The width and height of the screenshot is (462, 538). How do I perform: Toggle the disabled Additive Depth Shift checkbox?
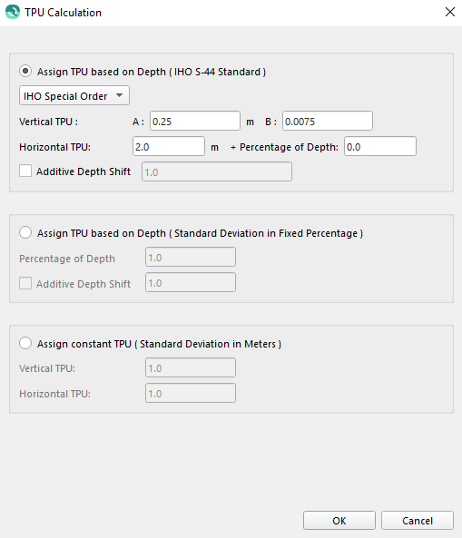point(25,283)
